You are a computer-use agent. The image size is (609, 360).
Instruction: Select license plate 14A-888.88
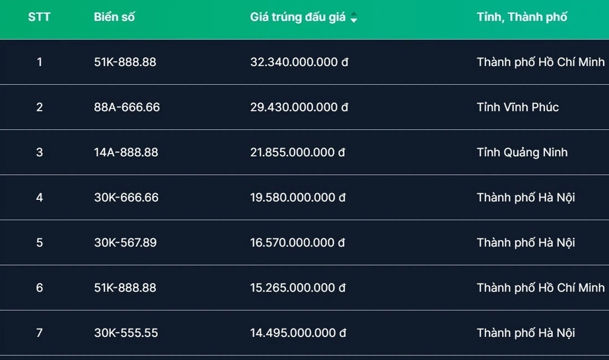[126, 152]
